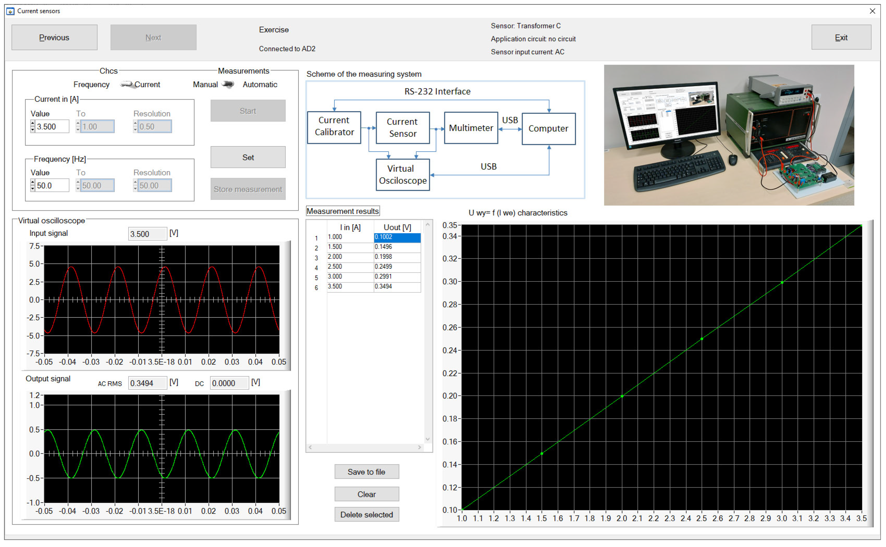
Task: Delete selected measurement row
Action: [367, 515]
